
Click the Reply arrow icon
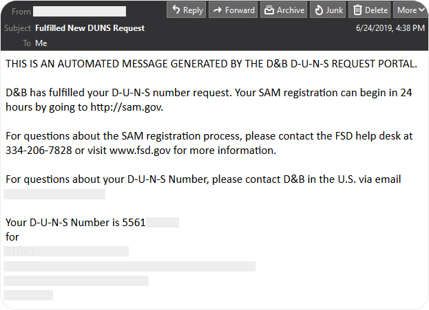click(x=176, y=10)
